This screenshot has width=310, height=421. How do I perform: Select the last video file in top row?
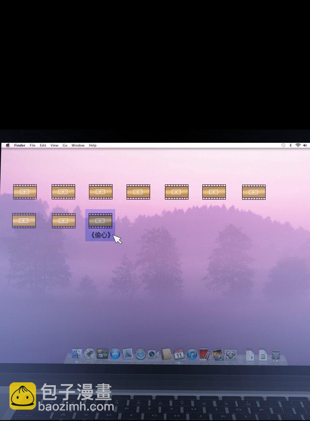tap(254, 192)
